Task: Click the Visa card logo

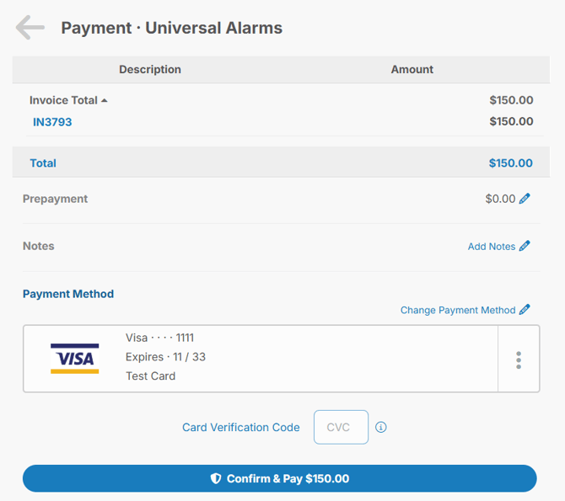Action: 74,359
